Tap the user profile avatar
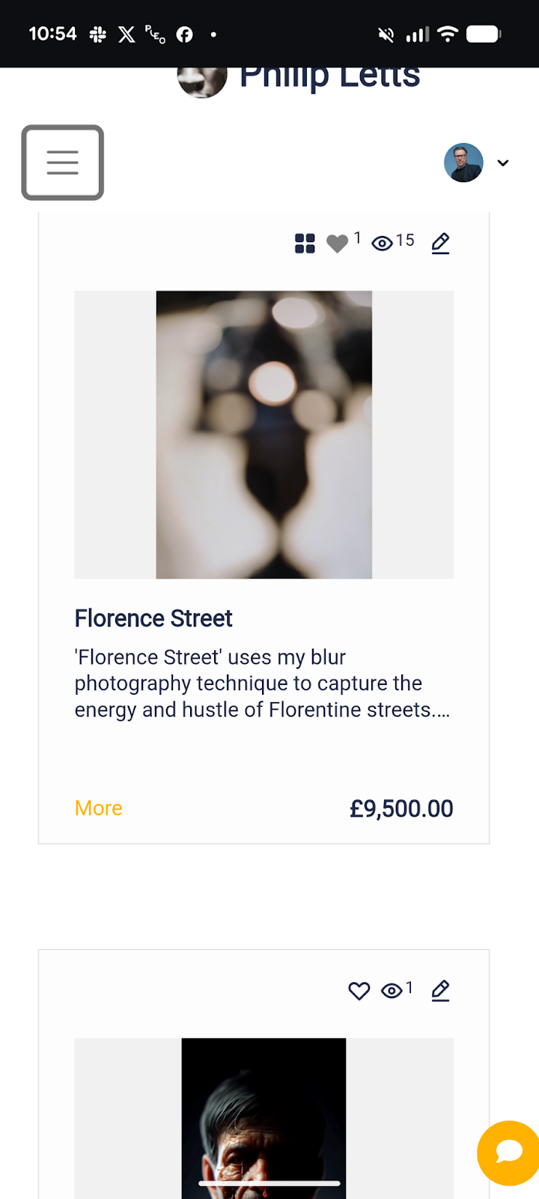This screenshot has height=1199, width=539. [x=463, y=163]
